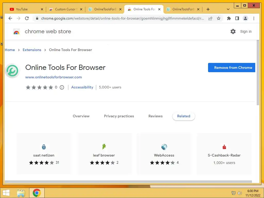Close the Custom Cursor tab

tap(81, 9)
